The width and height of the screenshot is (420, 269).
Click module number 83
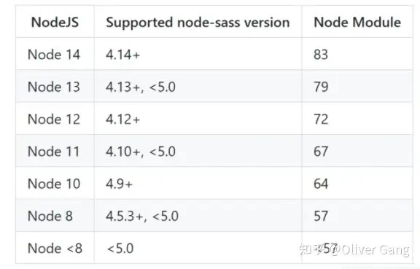point(321,55)
